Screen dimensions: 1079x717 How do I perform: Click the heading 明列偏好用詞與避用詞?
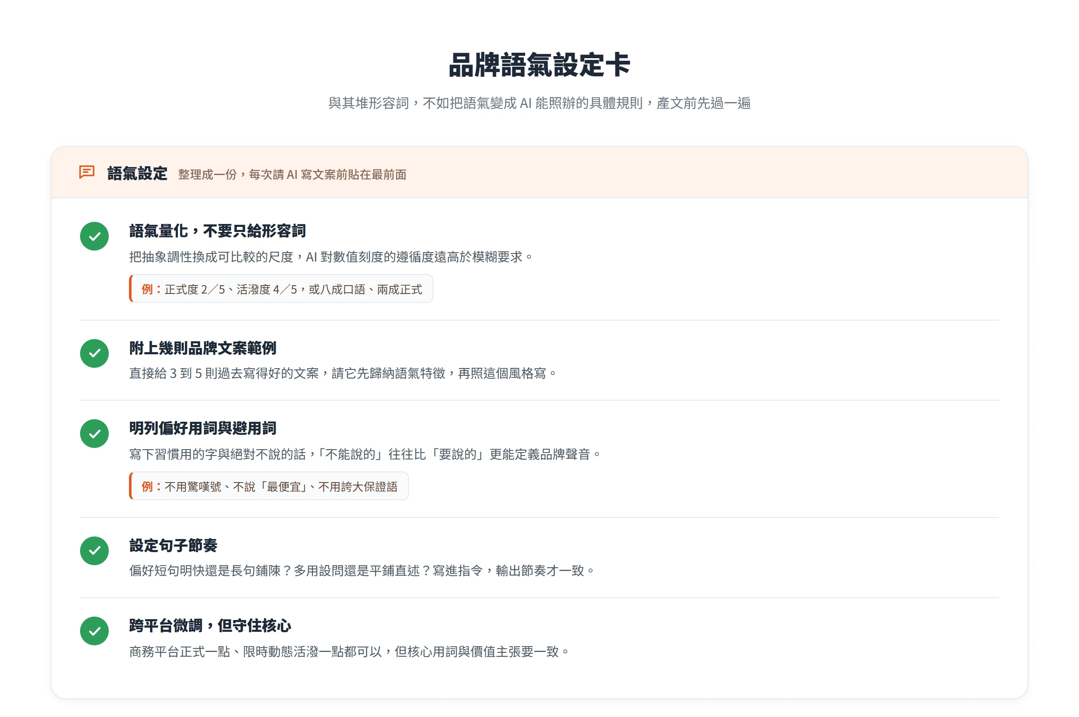(203, 429)
